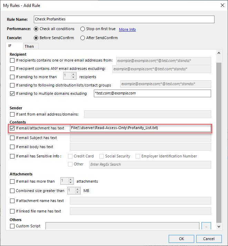The width and height of the screenshot is (228, 246).
Task: Open the More Info link
Action: 127,29
